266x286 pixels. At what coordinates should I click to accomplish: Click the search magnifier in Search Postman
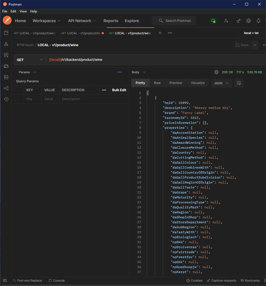[x=161, y=21]
